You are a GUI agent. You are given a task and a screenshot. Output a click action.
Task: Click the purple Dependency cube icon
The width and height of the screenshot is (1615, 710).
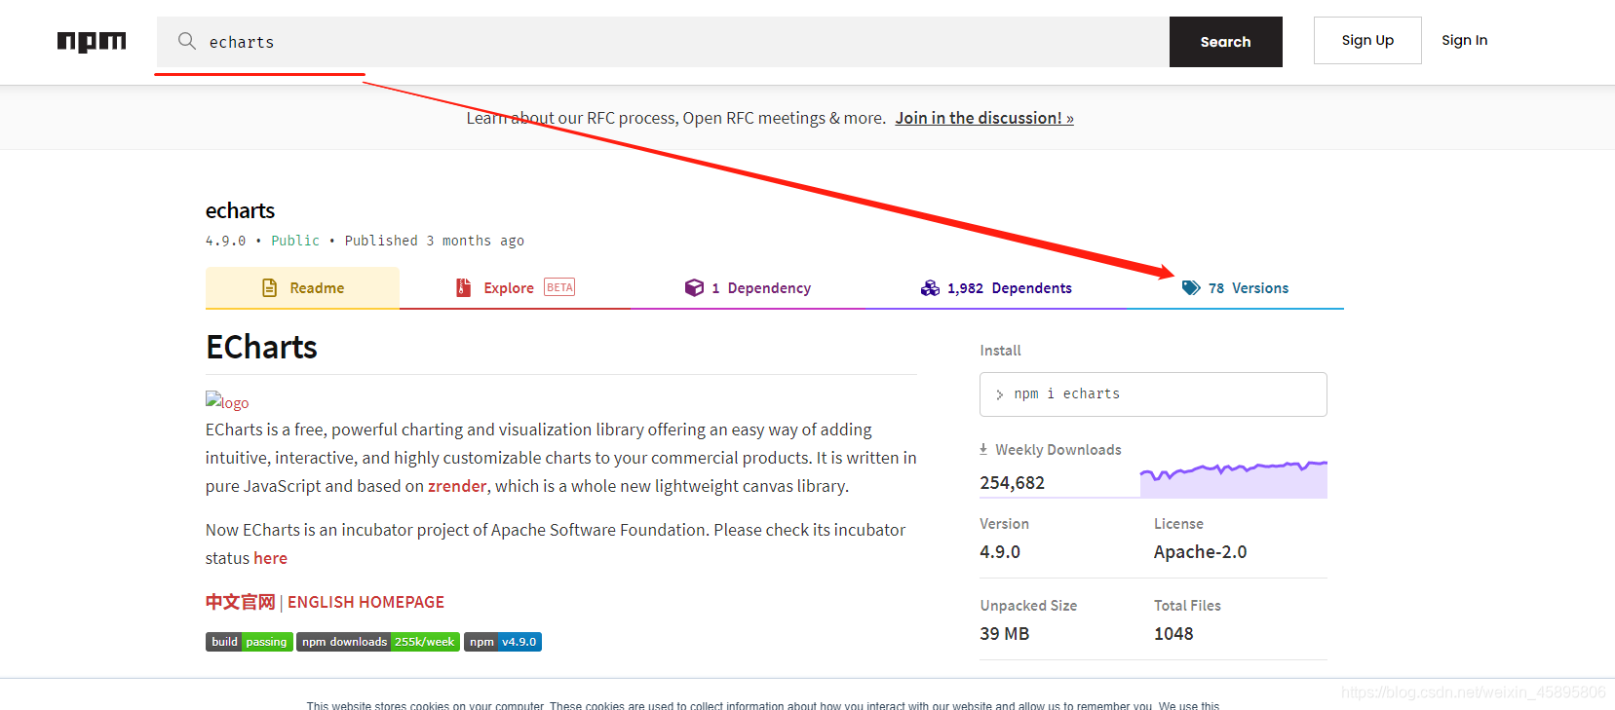(694, 287)
